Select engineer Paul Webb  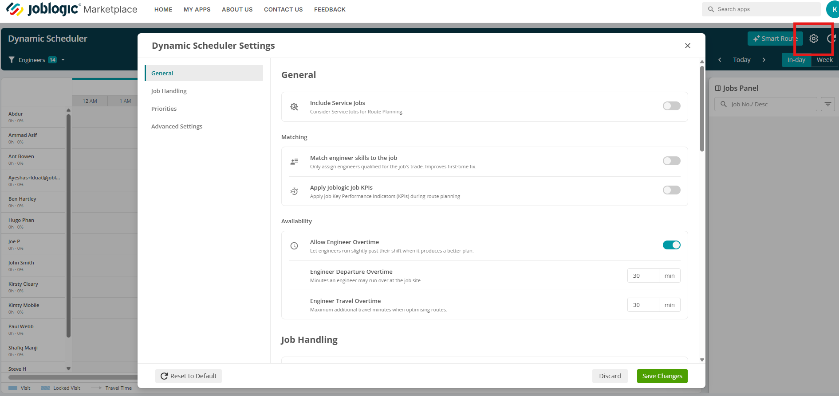tap(33, 330)
